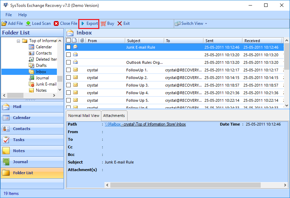Click Junk E-mail folder icon in tree

point(31,84)
